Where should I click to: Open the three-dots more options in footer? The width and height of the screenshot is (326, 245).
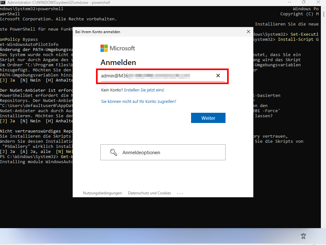coord(180,193)
